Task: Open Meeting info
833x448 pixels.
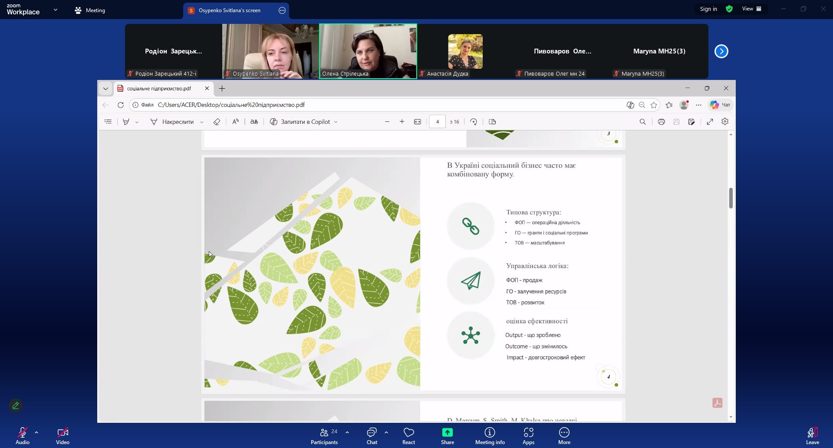Action: pyautogui.click(x=490, y=435)
